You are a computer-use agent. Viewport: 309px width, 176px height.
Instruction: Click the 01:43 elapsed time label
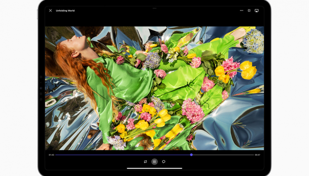point(51,155)
